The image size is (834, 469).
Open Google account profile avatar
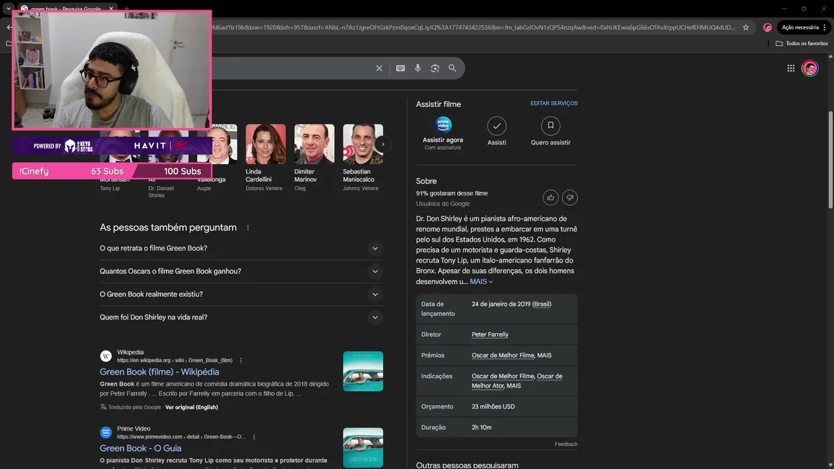(810, 68)
